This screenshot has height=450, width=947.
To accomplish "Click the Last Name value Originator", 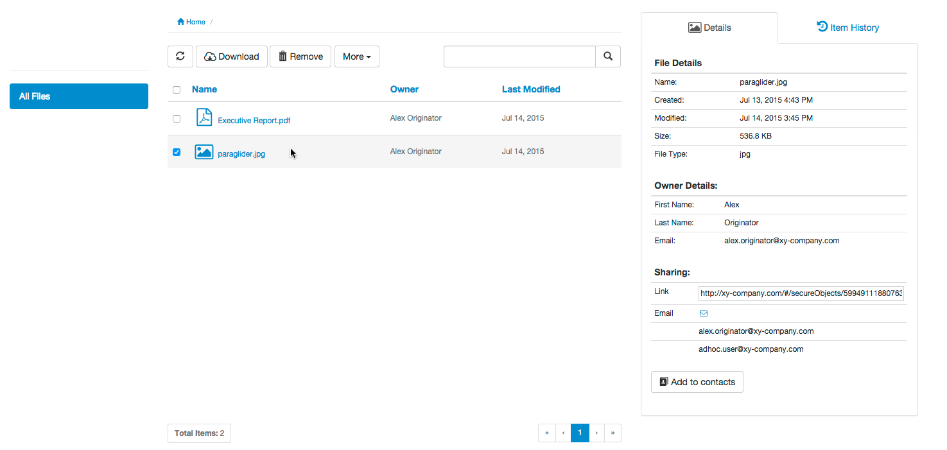I will tap(742, 223).
